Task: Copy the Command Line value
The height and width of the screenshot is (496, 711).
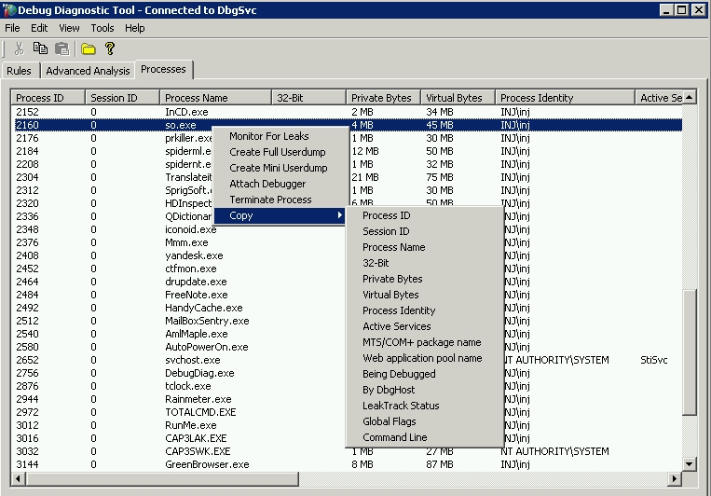Action: (x=394, y=437)
